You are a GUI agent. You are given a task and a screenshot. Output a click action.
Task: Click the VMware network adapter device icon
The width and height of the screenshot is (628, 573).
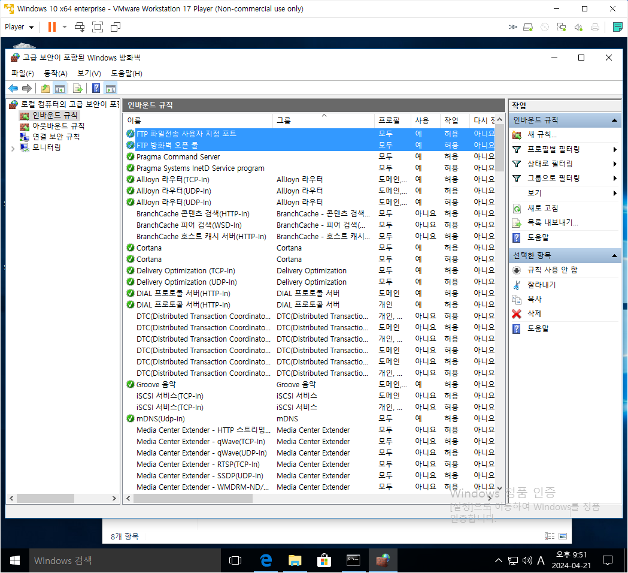(562, 27)
